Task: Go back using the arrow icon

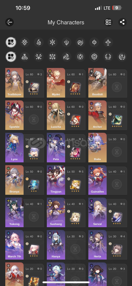Action: 10,22
